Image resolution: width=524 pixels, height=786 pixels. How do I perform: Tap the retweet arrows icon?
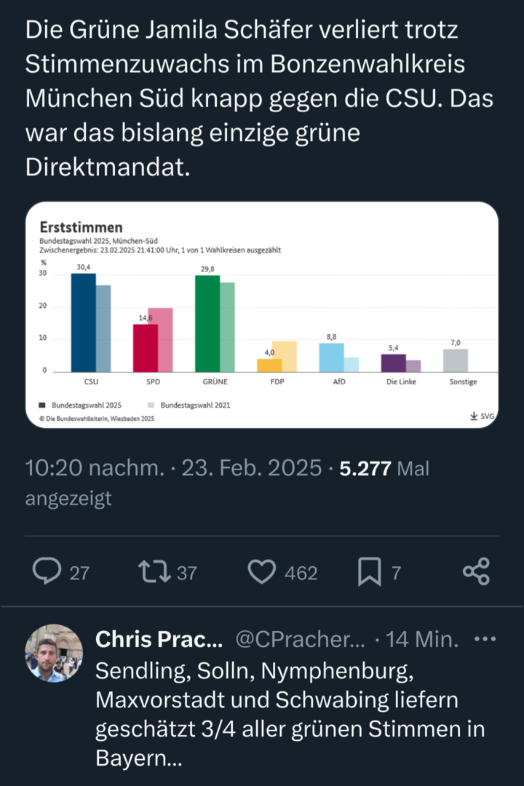154,572
